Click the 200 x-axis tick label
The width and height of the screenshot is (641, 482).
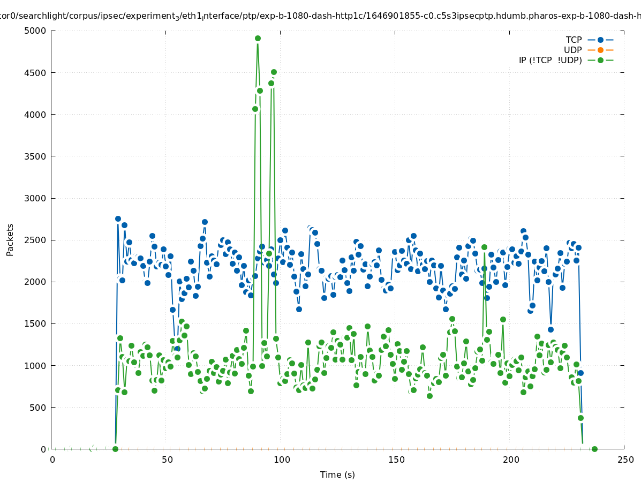coord(511,460)
